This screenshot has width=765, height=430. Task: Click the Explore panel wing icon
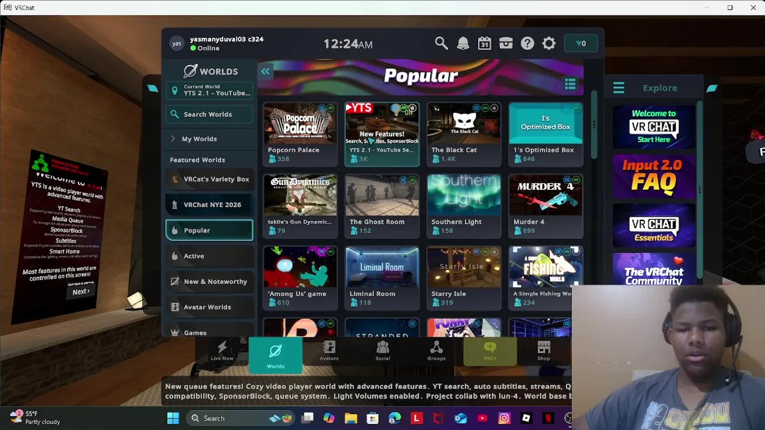(x=712, y=88)
